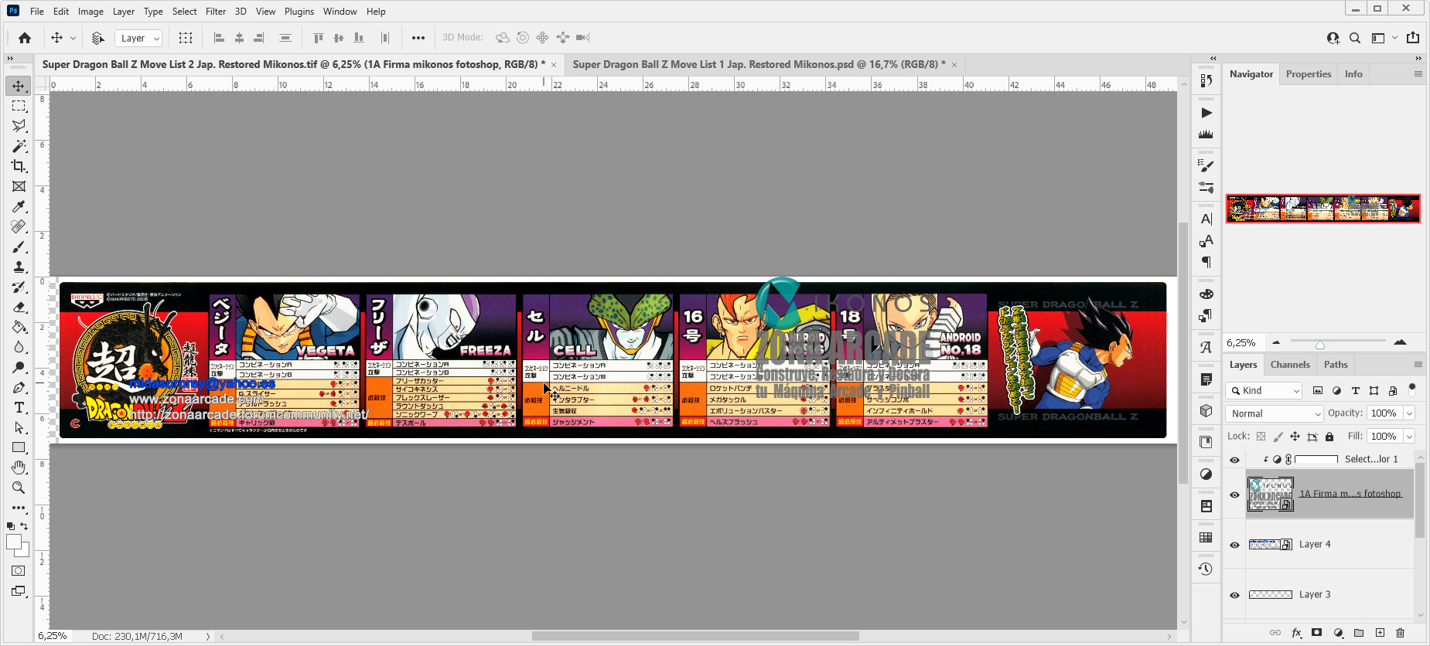1430x646 pixels.
Task: Hide the Select...lor 1 adjustment layer
Action: 1234,460
